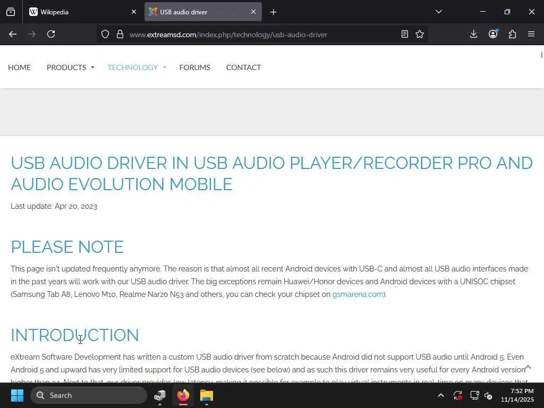Open Firefox from the taskbar
This screenshot has width=544, height=408.
click(183, 395)
